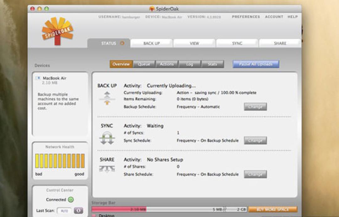Change the Share Schedule frequency

tap(255, 174)
